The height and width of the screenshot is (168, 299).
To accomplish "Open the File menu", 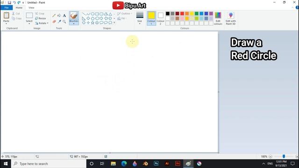I will (x=7, y=7).
